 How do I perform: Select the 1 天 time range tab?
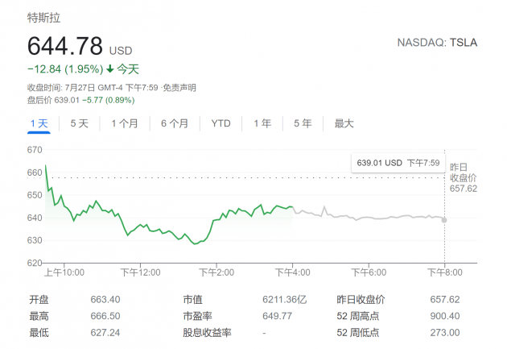point(39,123)
